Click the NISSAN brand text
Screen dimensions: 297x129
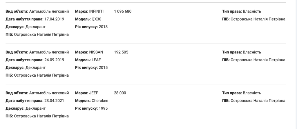tap(96, 52)
